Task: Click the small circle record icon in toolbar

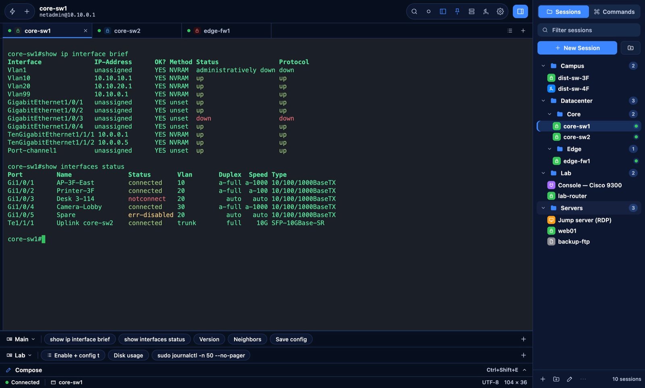Action: pyautogui.click(x=429, y=12)
